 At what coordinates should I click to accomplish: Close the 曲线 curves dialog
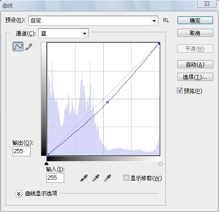pyautogui.click(x=207, y=4)
